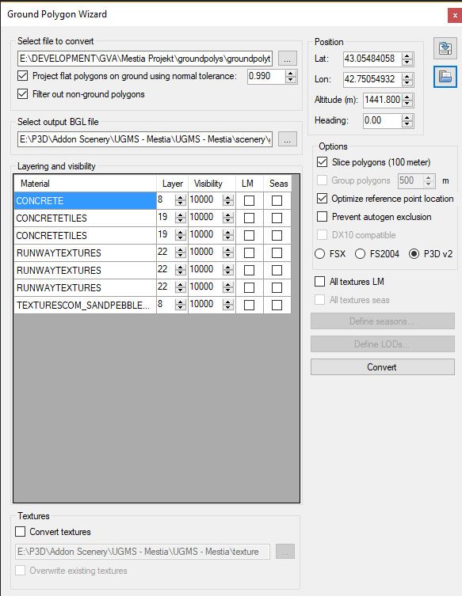462x596 pixels.
Task: Enable Prevent autogen exclusion option
Action: [x=322, y=217]
